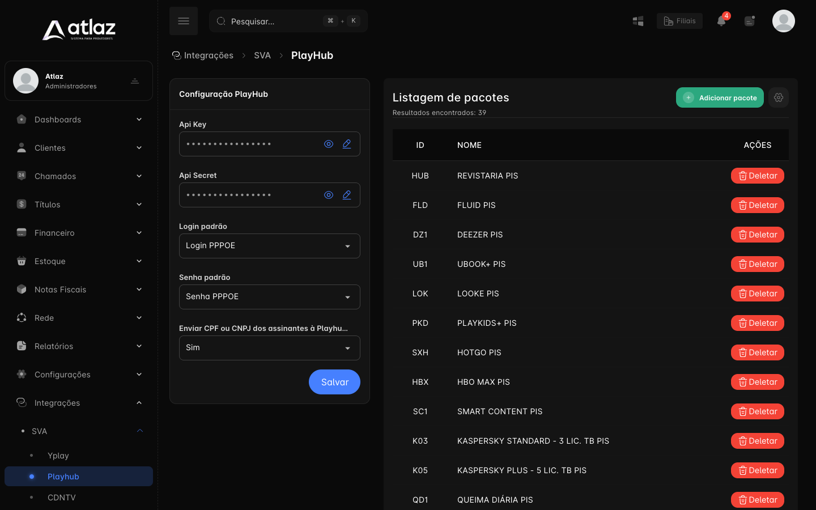Image resolution: width=816 pixels, height=510 pixels.
Task: Select the Playhub submenu item
Action: coord(79,477)
